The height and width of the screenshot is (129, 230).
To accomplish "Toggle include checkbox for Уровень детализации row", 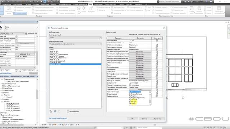I will pyautogui.click(x=157, y=47).
